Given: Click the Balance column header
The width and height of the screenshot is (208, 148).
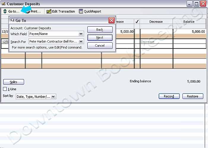Looking at the screenshot, I should coord(189,22).
